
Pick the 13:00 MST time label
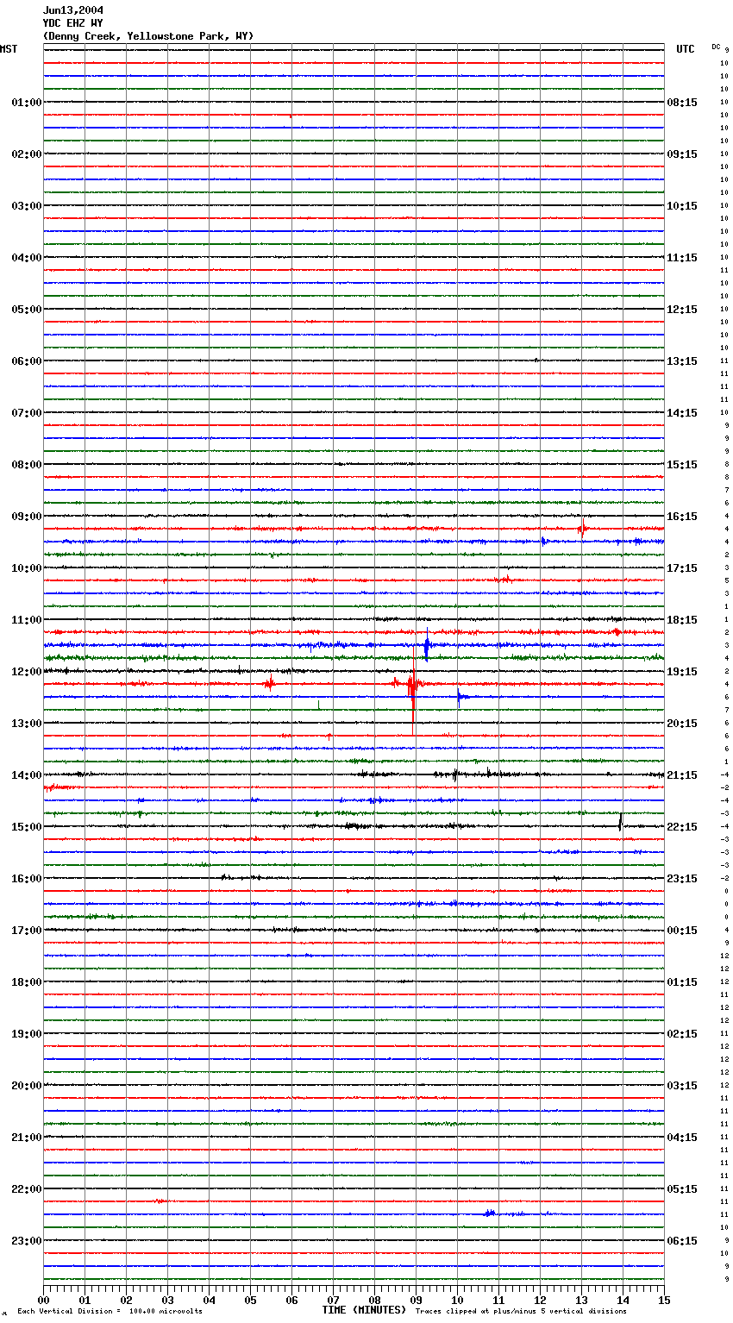(x=27, y=724)
